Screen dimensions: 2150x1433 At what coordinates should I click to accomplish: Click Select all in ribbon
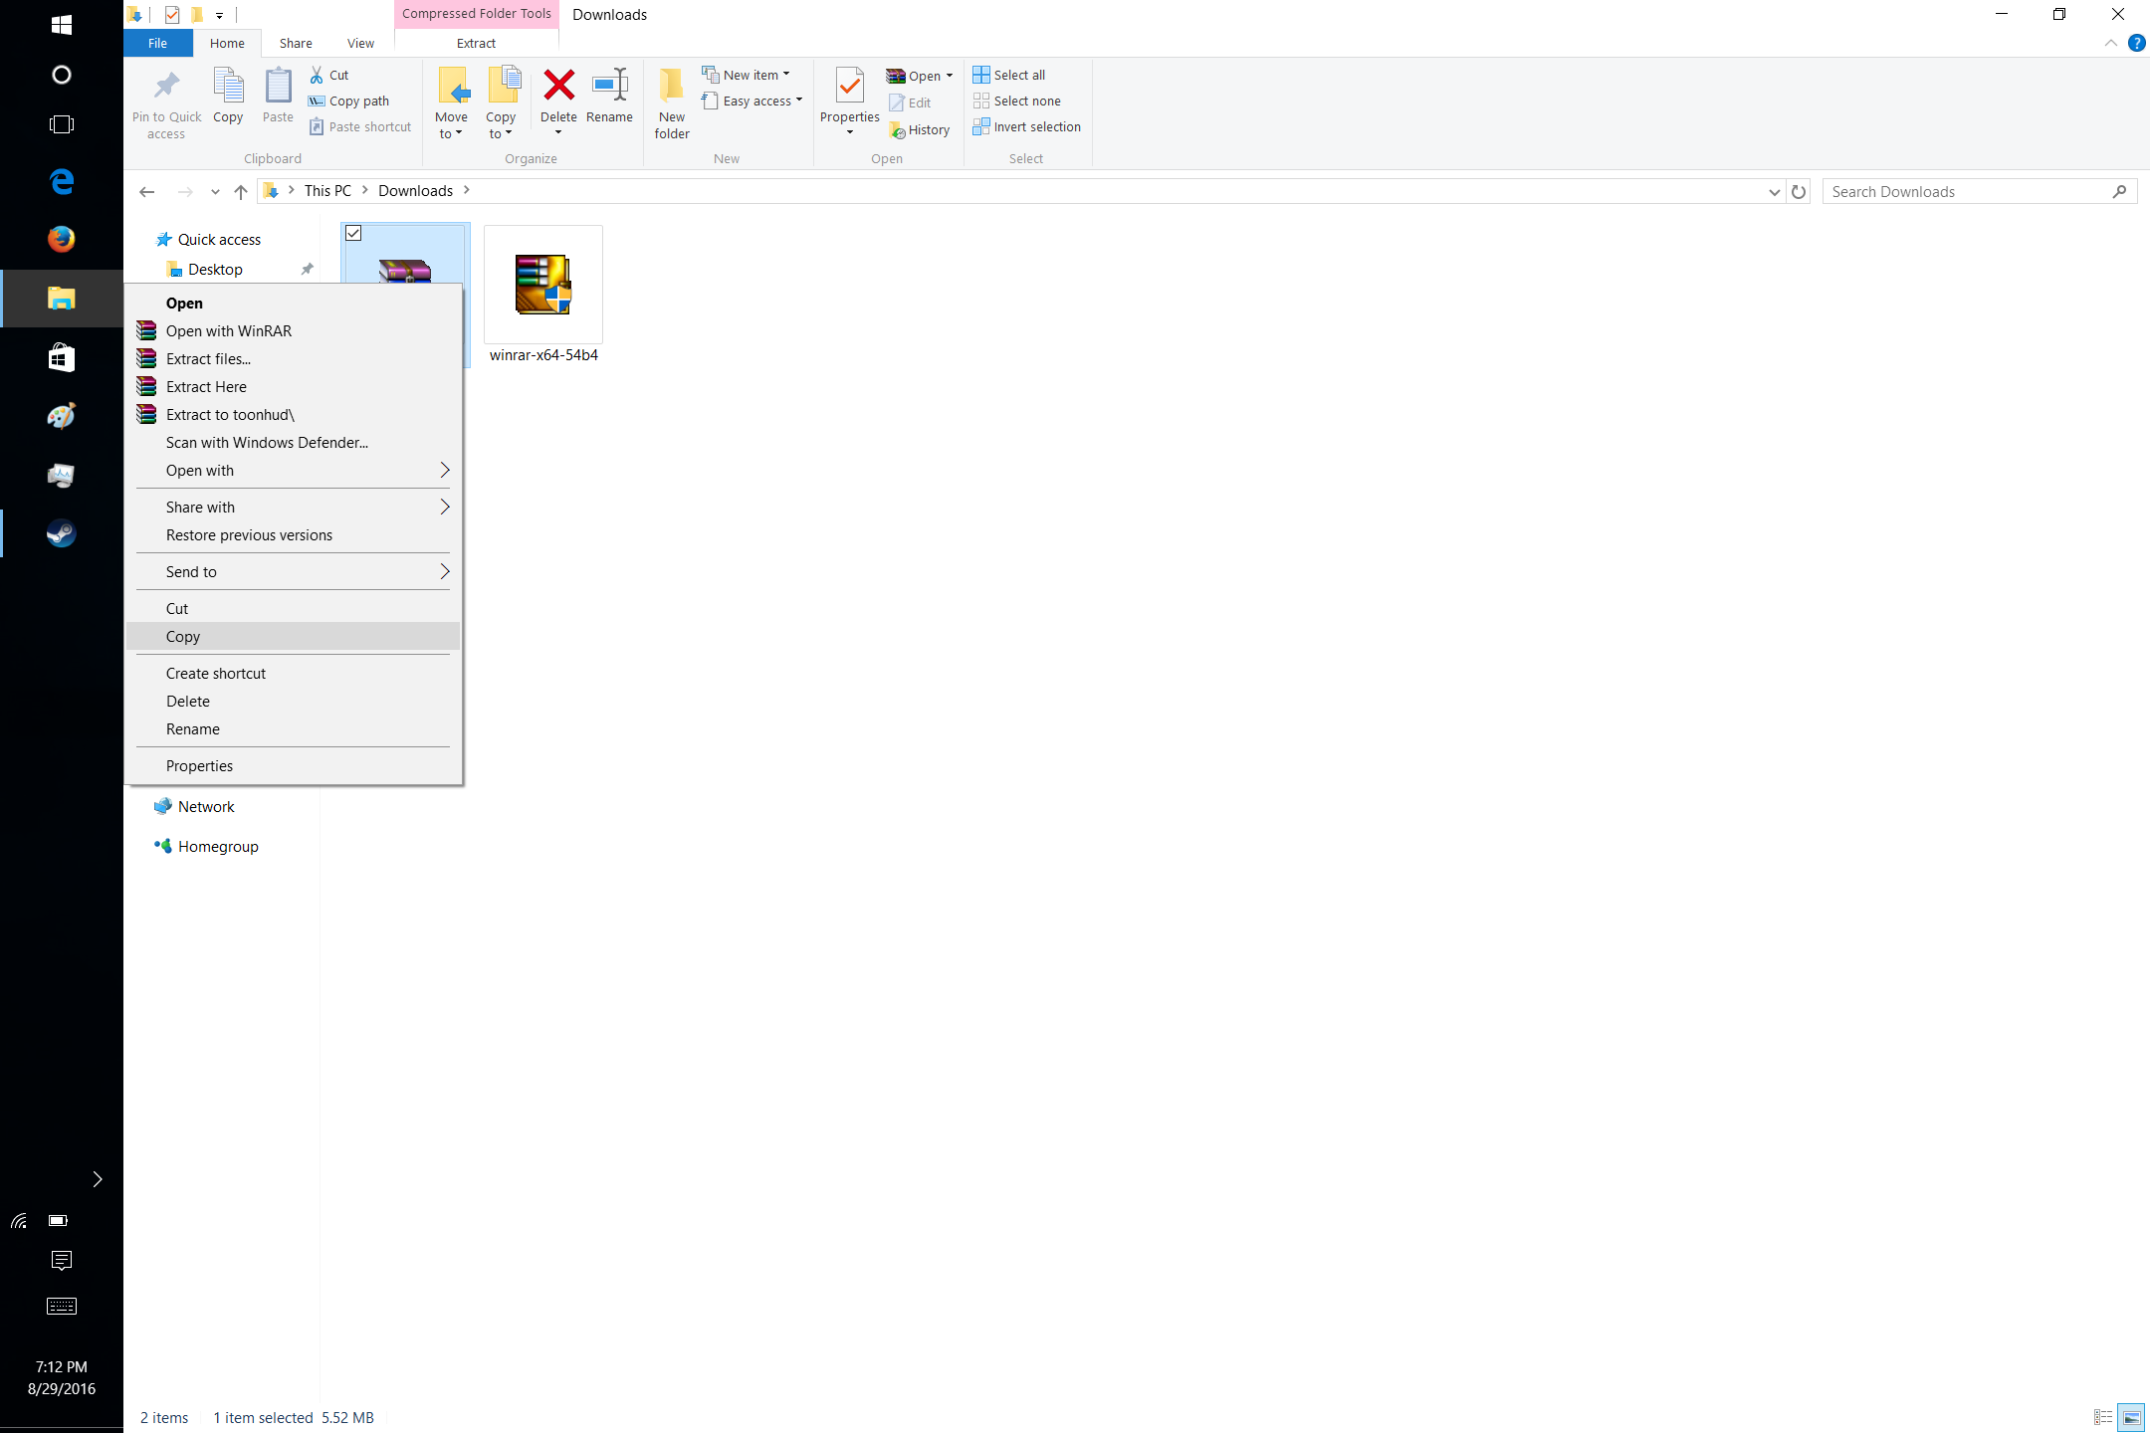(x=1009, y=75)
